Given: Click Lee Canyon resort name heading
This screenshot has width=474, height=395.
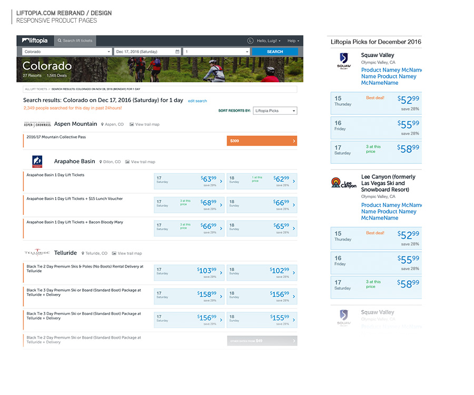Looking at the screenshot, I should click(388, 183).
